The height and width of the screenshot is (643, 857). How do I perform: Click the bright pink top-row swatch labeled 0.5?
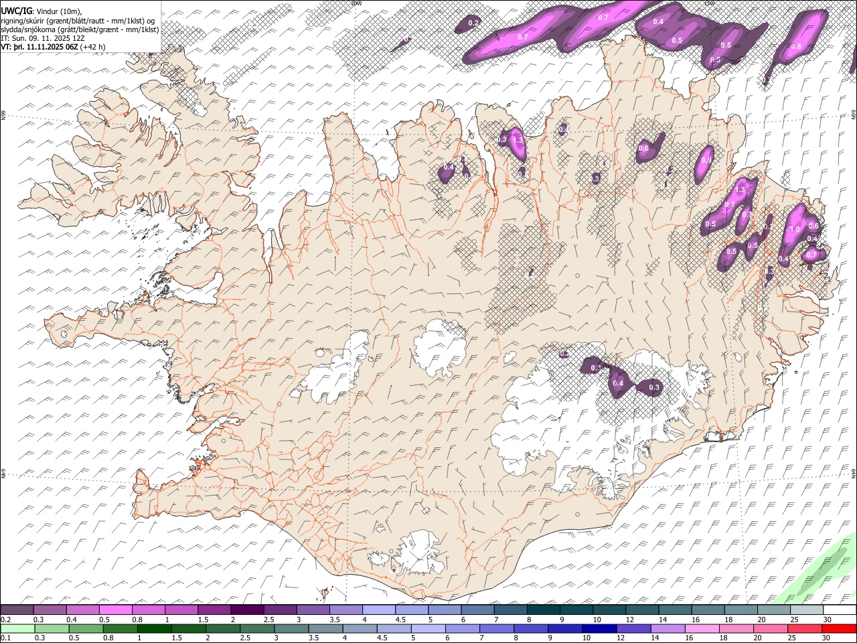coord(116,610)
